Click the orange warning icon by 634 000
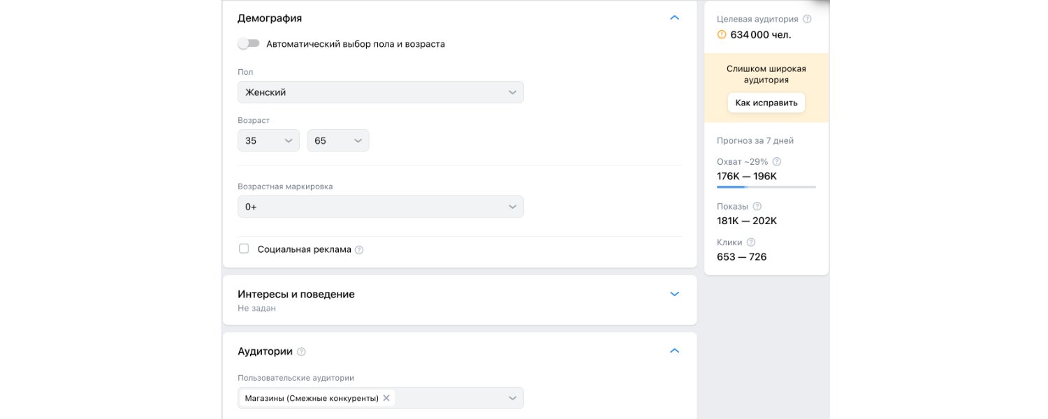 coord(722,34)
